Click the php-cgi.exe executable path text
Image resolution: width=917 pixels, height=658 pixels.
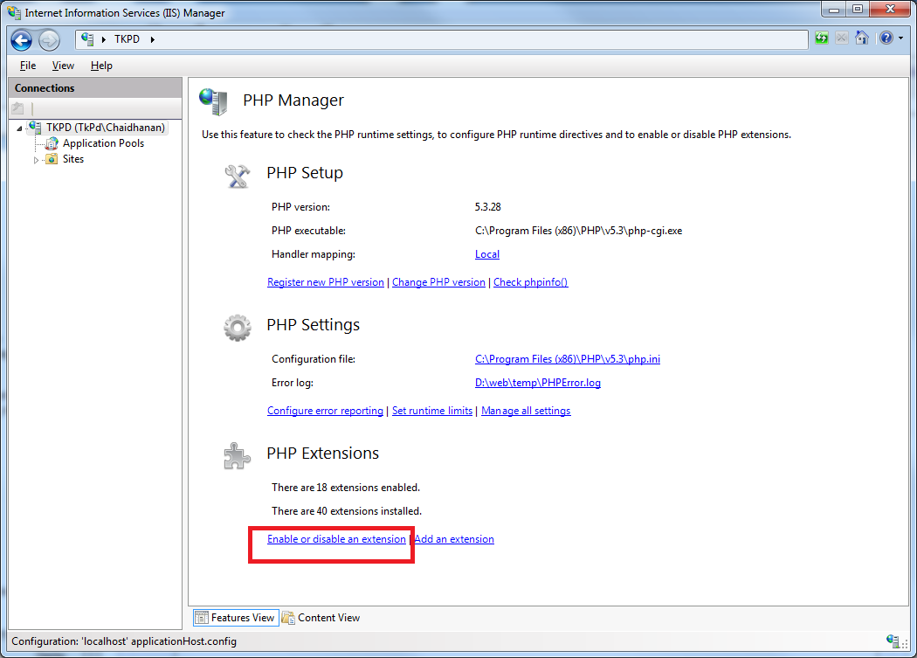tap(578, 231)
